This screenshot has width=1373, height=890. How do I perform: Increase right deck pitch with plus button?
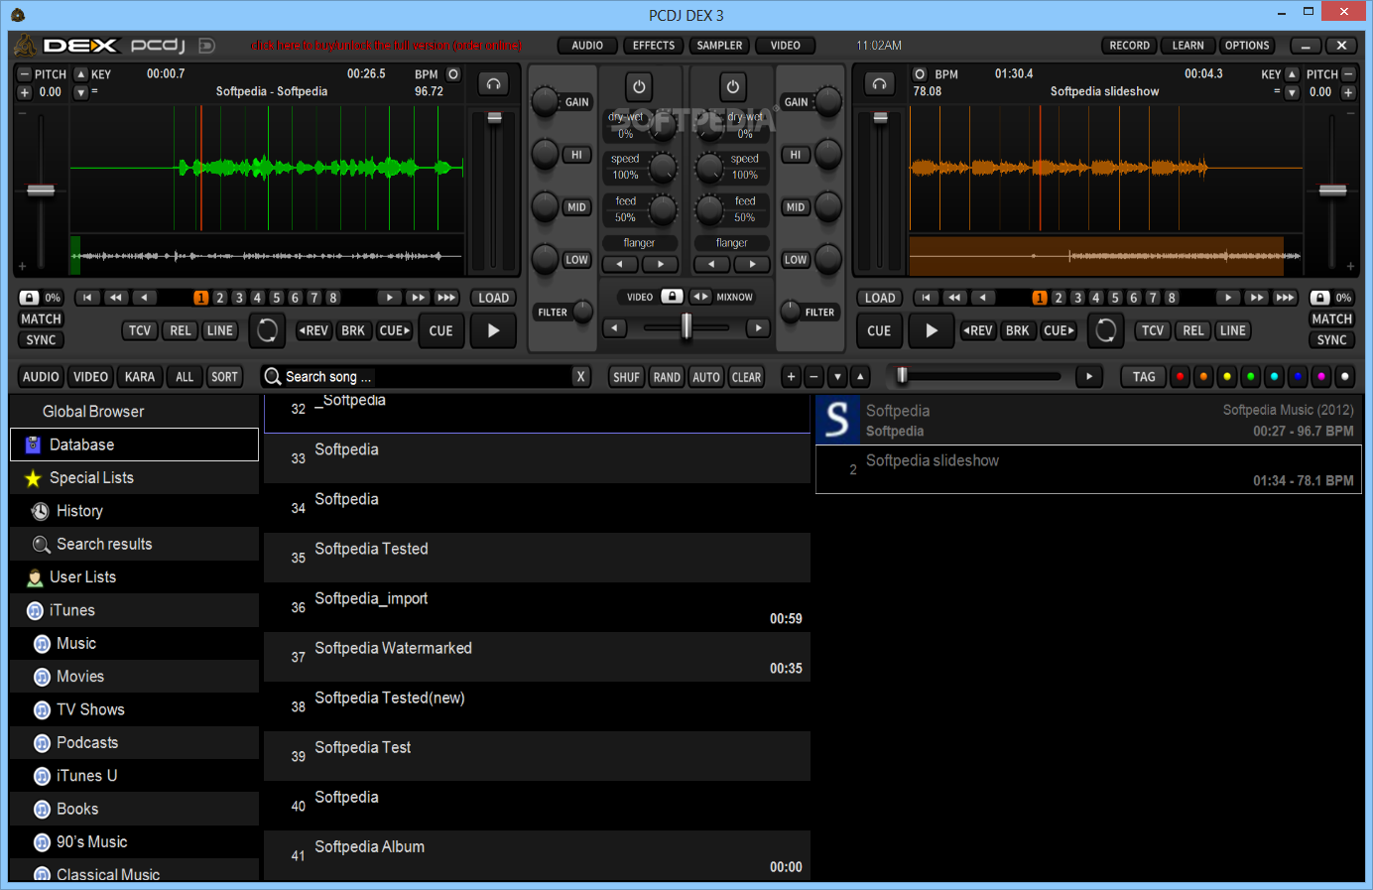[x=1348, y=92]
